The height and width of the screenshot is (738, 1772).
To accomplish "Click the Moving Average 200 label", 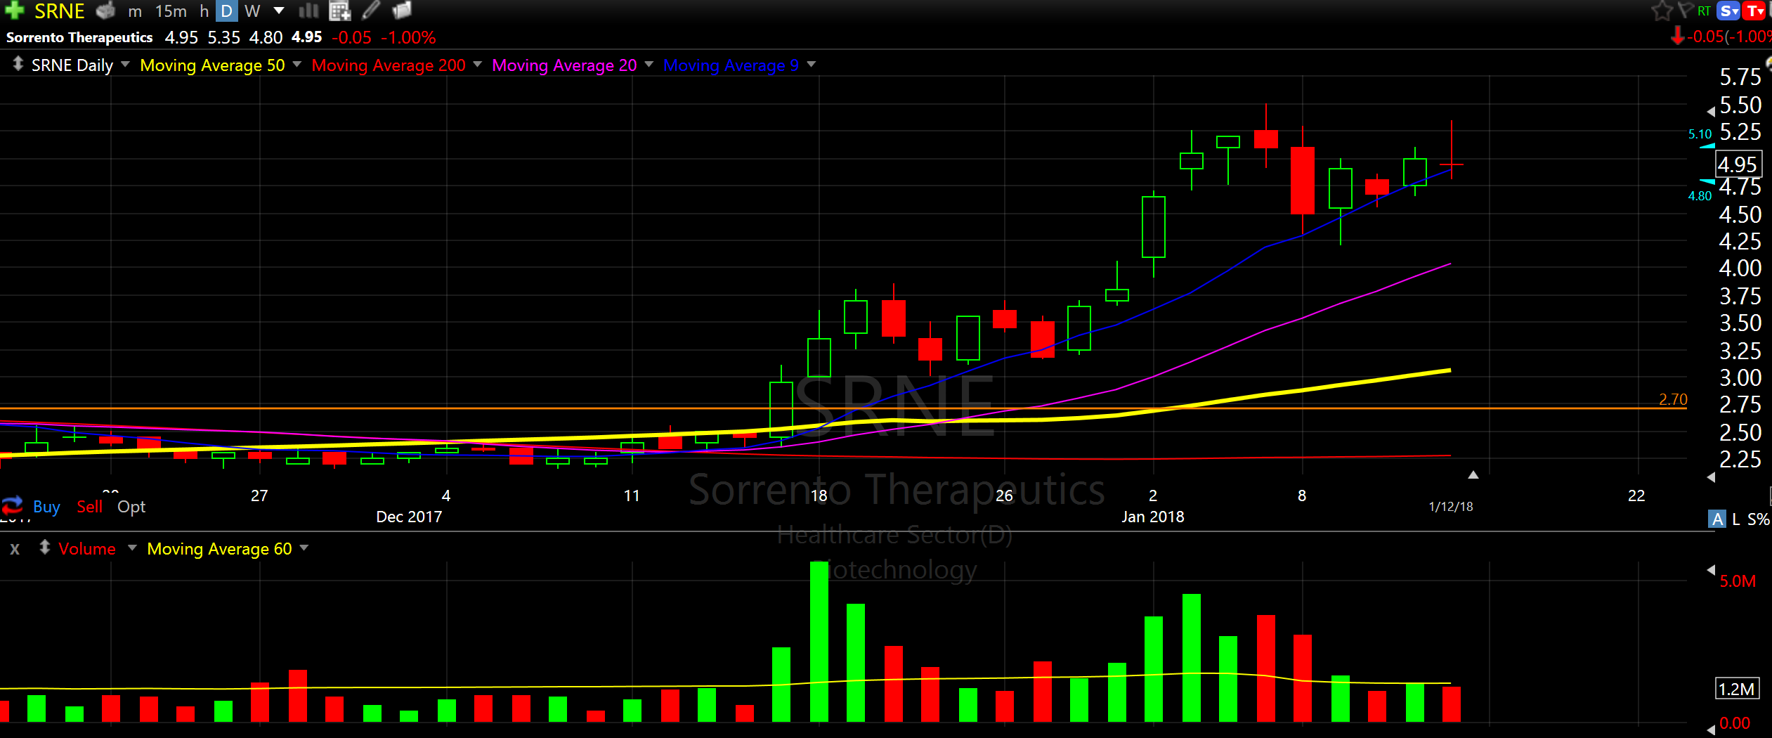I will 389,65.
